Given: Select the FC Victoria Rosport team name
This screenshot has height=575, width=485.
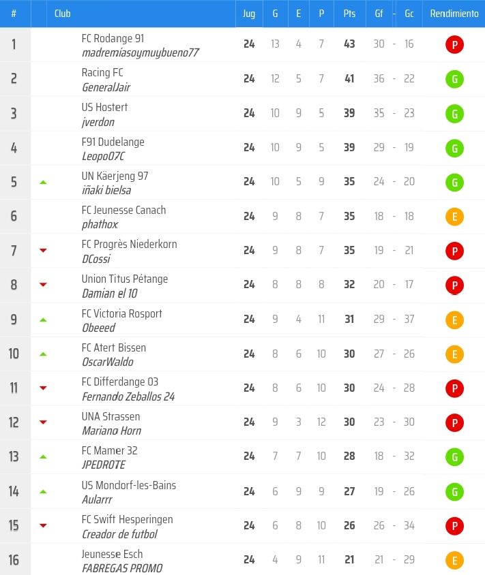Looking at the screenshot, I should pyautogui.click(x=121, y=313).
